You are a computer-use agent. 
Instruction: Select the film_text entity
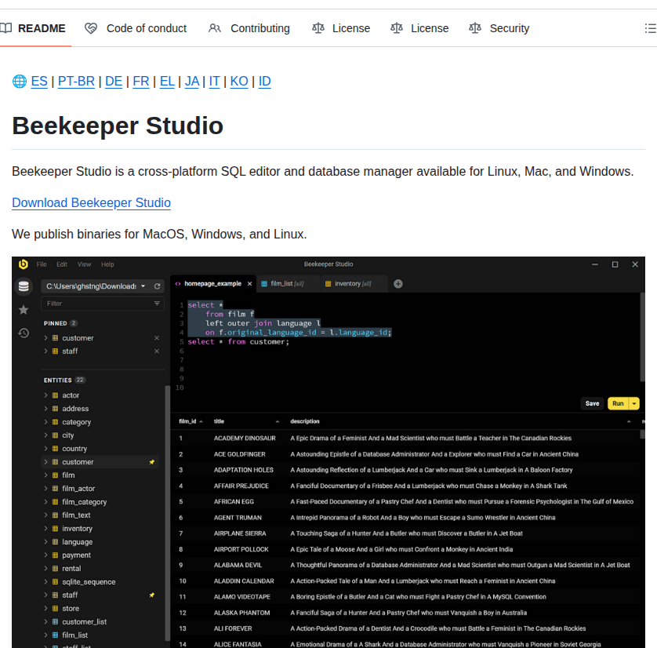pyautogui.click(x=76, y=515)
